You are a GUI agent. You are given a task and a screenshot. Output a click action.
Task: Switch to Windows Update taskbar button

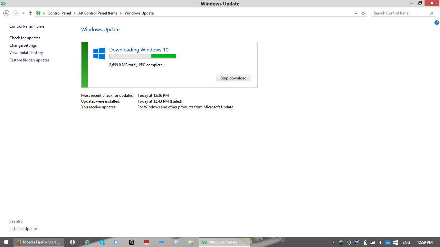pyautogui.click(x=225, y=242)
